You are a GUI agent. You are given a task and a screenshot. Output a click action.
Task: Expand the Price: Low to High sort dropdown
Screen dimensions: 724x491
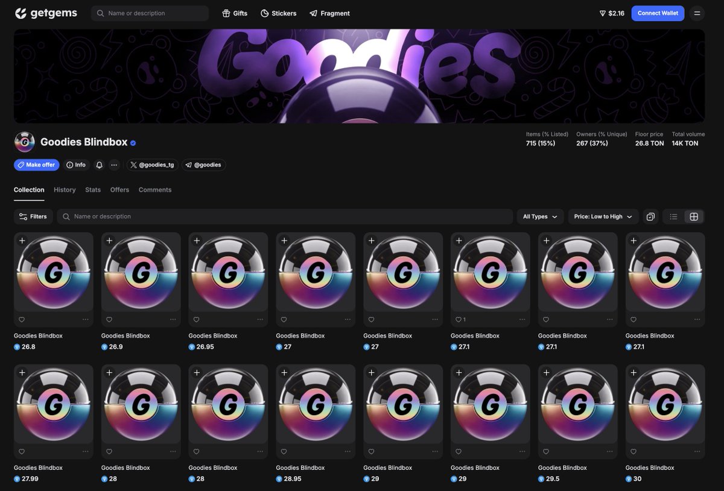(x=603, y=216)
